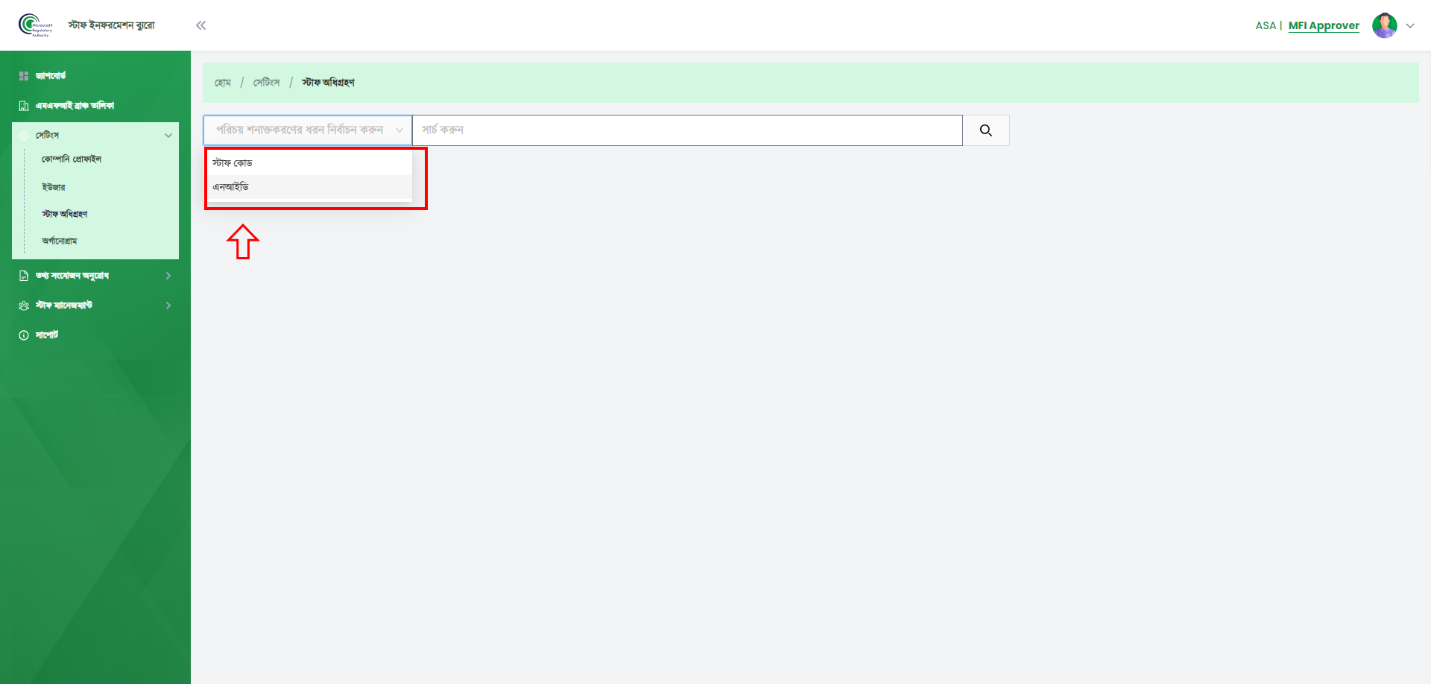This screenshot has height=684, width=1431.
Task: Collapse the সেটিংস menu chevron
Action: click(x=168, y=136)
